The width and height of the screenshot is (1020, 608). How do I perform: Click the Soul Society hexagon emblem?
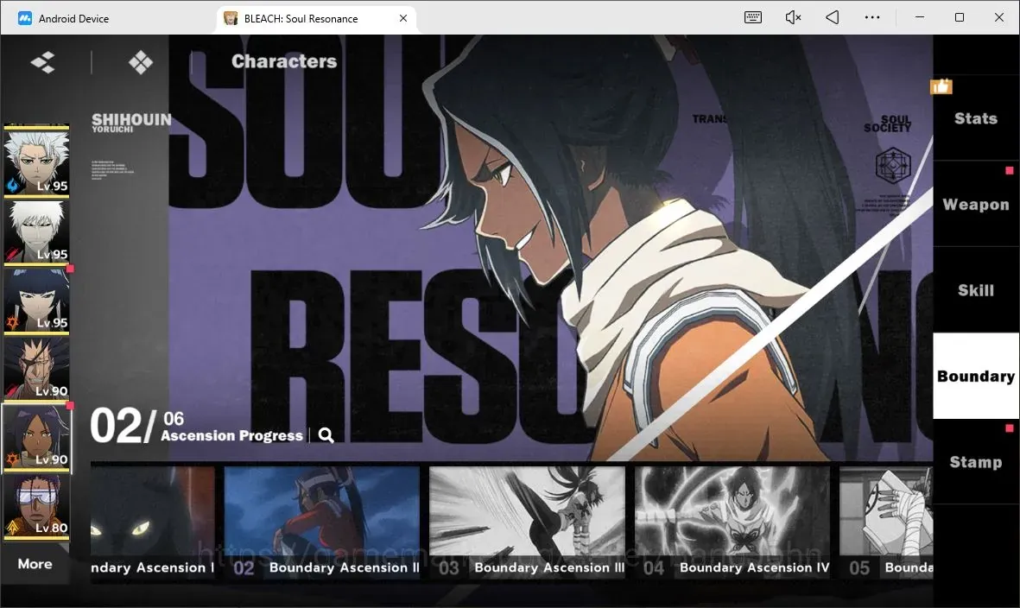pos(892,165)
